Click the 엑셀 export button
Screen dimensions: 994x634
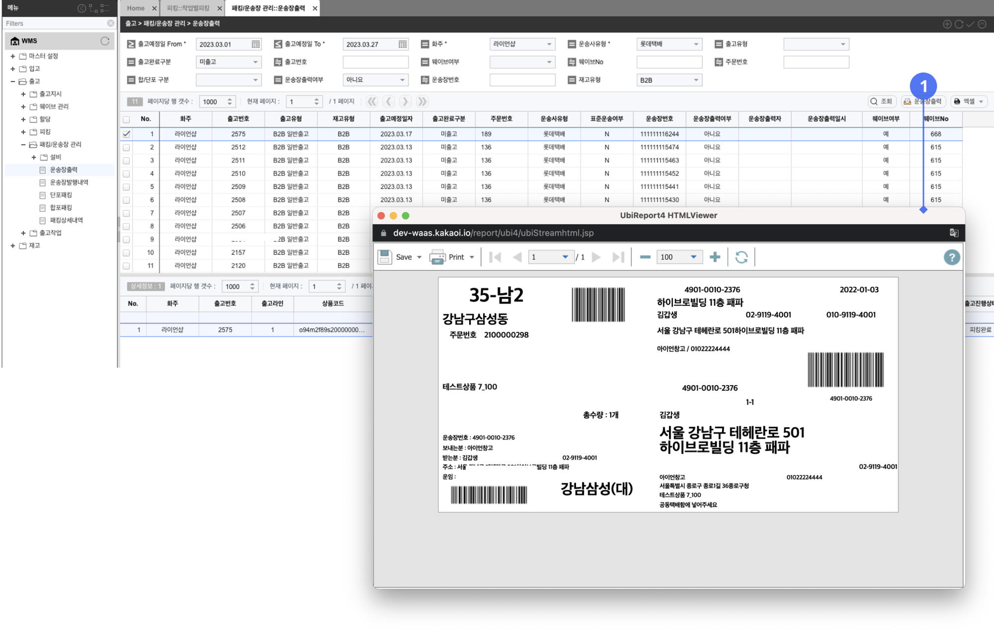968,101
